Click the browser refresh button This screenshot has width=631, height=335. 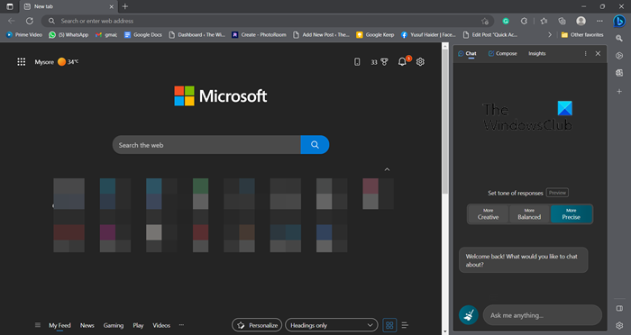tap(30, 21)
